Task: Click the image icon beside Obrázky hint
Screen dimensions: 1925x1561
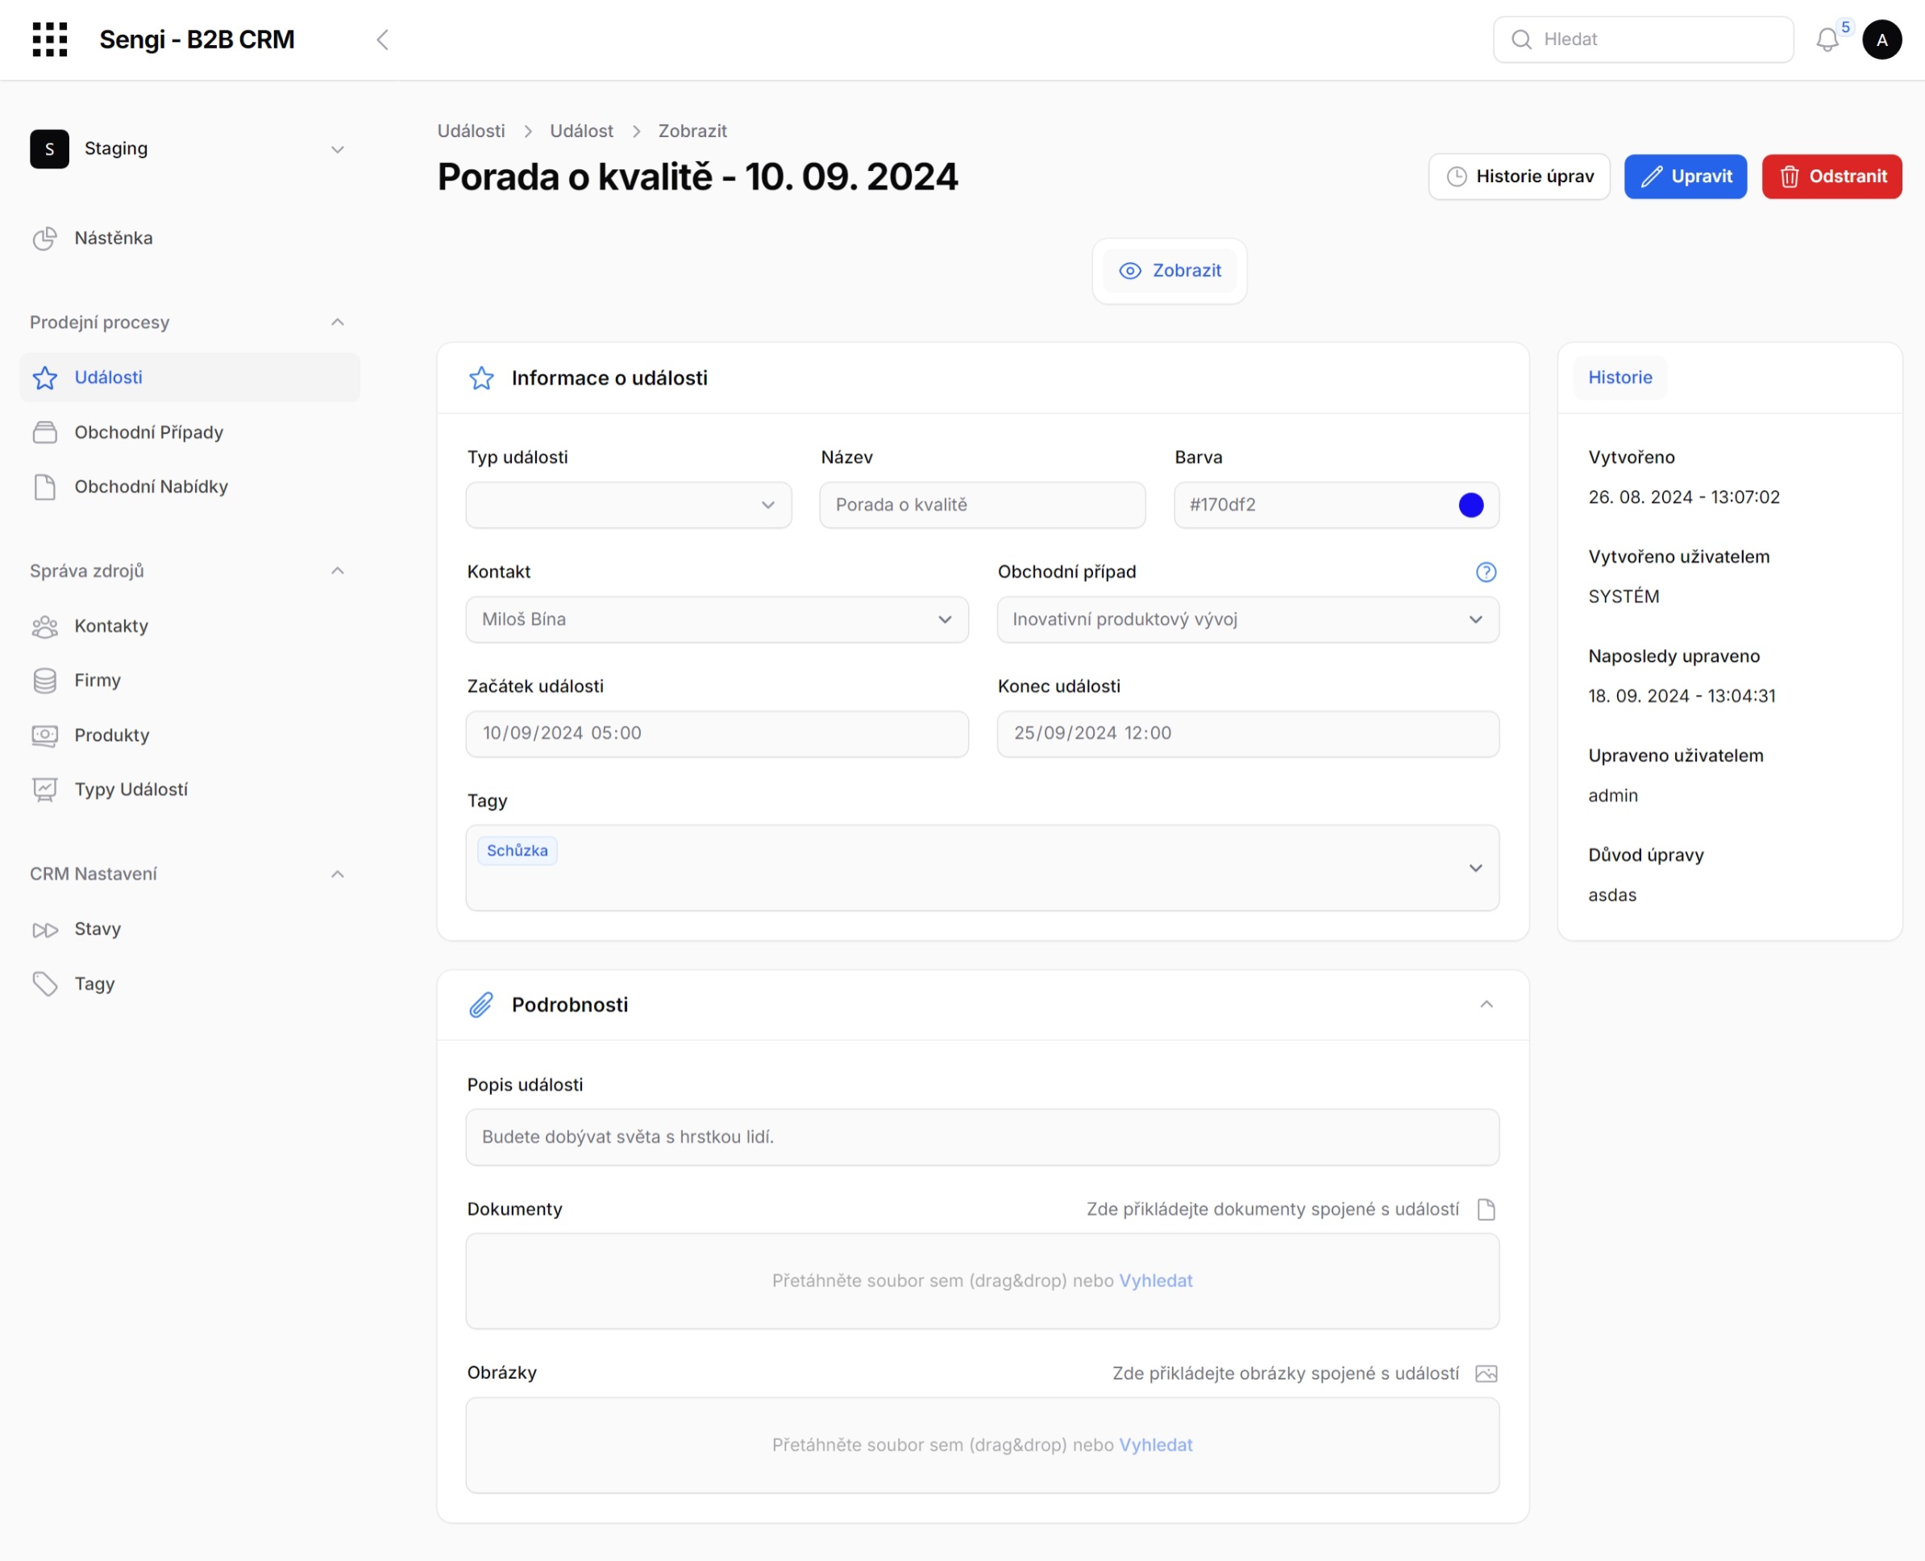Action: pos(1486,1373)
